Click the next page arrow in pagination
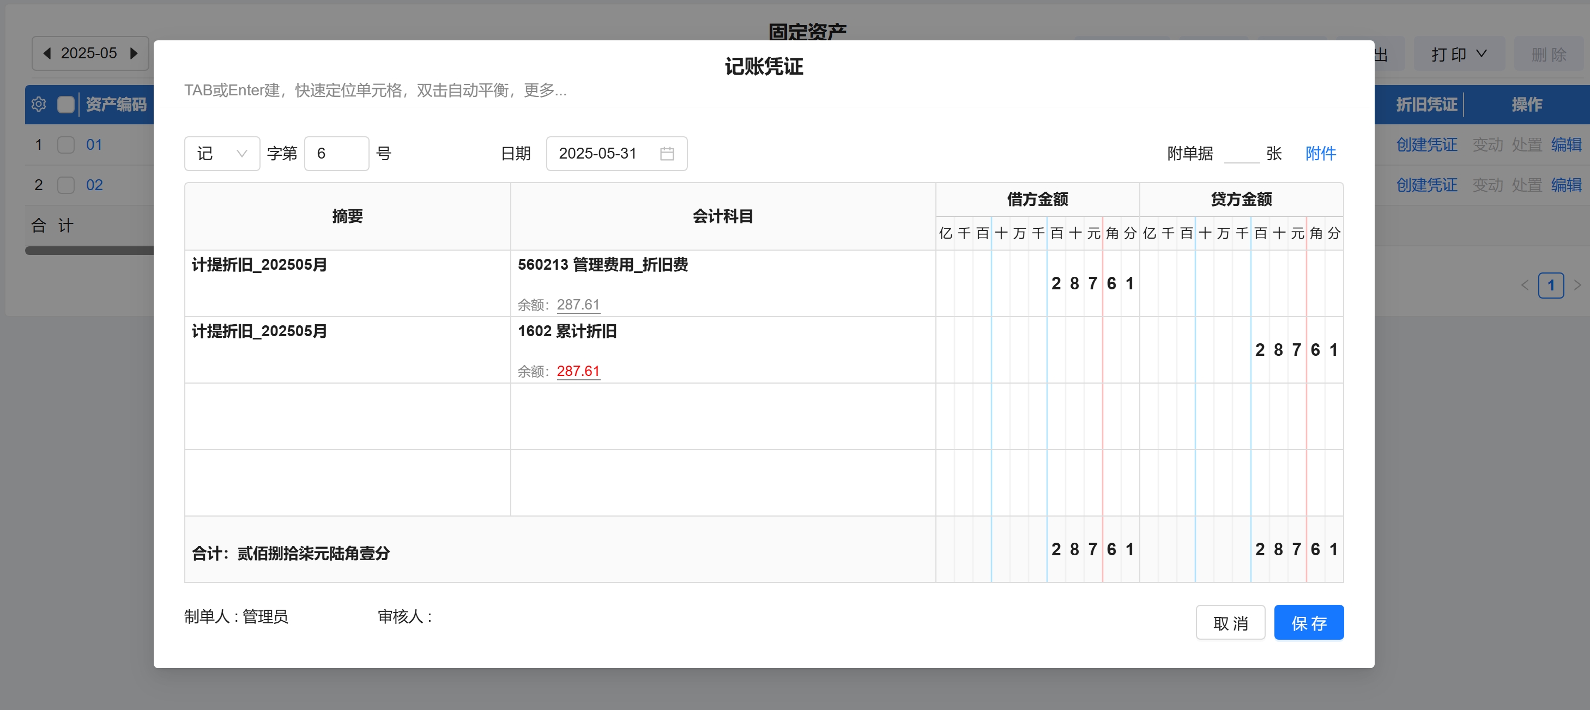The image size is (1590, 710). pos(1577,285)
